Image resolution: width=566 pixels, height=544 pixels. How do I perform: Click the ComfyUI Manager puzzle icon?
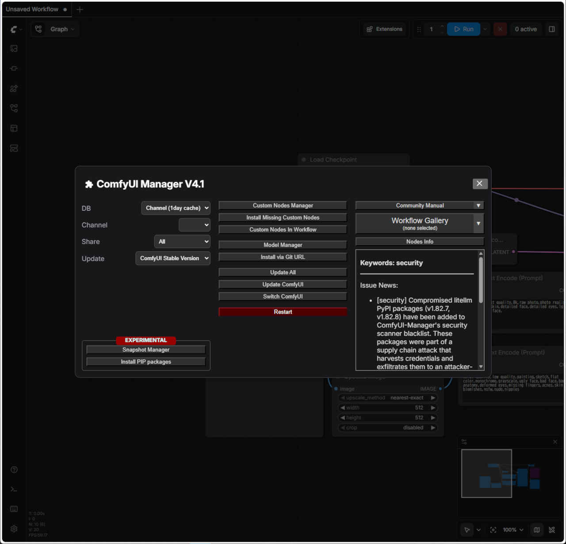(x=89, y=184)
